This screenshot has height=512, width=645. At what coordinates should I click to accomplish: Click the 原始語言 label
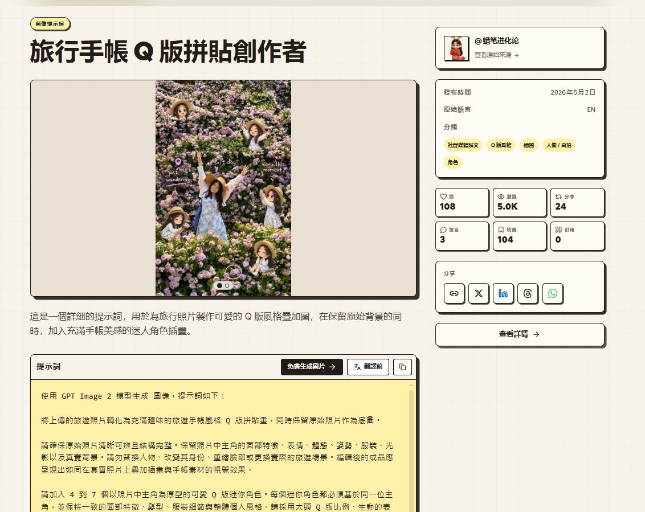point(457,109)
